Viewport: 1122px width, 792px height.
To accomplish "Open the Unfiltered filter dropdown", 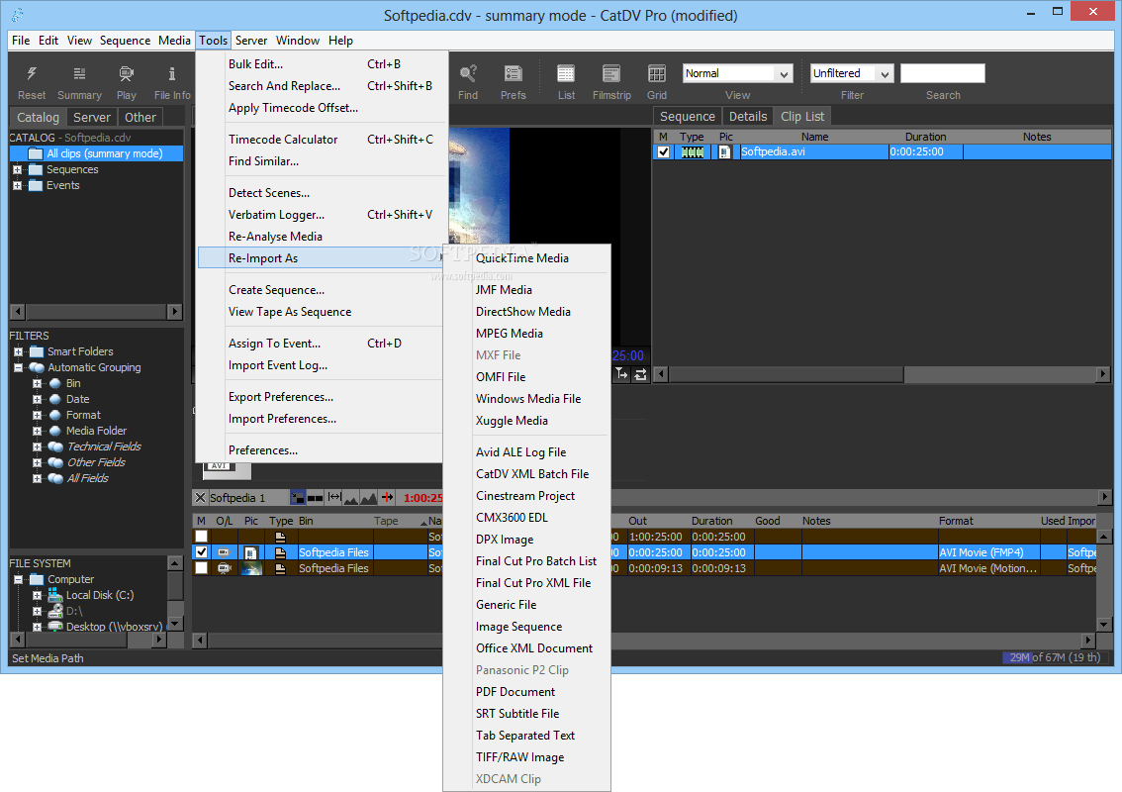I will (x=852, y=74).
